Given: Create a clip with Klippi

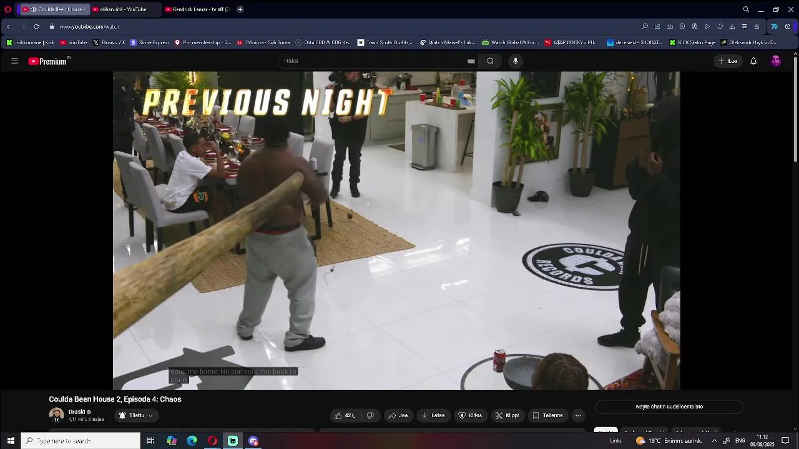Looking at the screenshot, I should tap(507, 415).
